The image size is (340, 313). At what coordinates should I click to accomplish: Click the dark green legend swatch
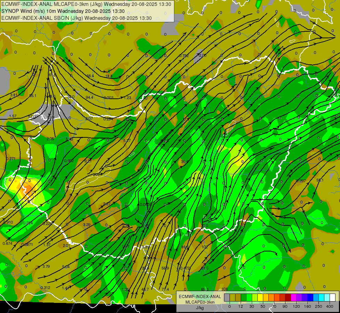coord(244,297)
